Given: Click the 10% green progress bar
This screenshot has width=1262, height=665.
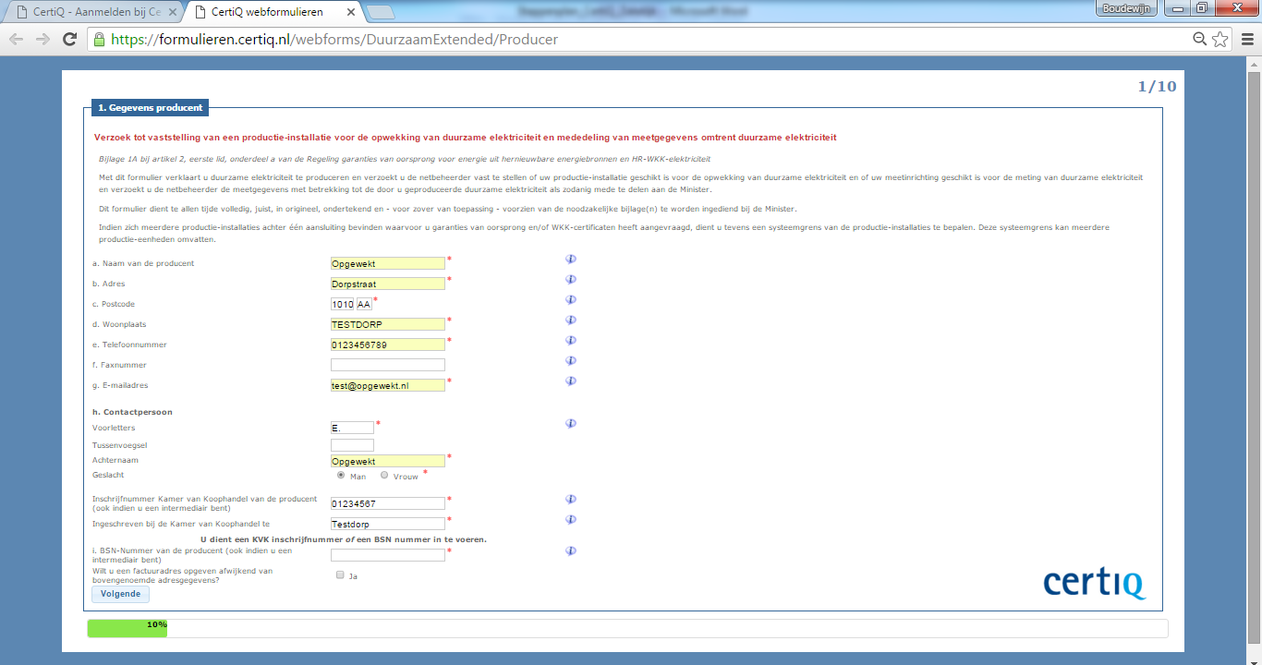Looking at the screenshot, I should coord(127,628).
